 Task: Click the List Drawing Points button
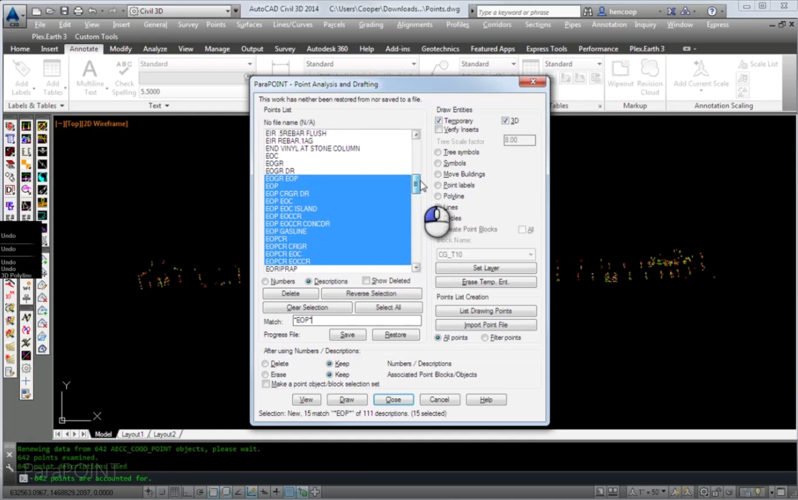486,311
